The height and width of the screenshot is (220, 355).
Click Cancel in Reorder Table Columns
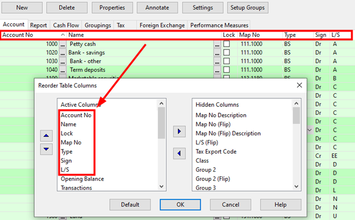230,205
